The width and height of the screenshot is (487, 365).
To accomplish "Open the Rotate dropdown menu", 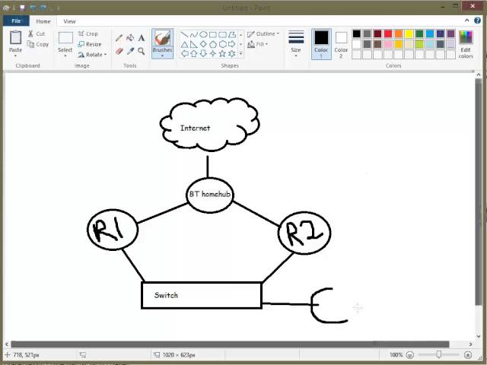I will [x=92, y=55].
